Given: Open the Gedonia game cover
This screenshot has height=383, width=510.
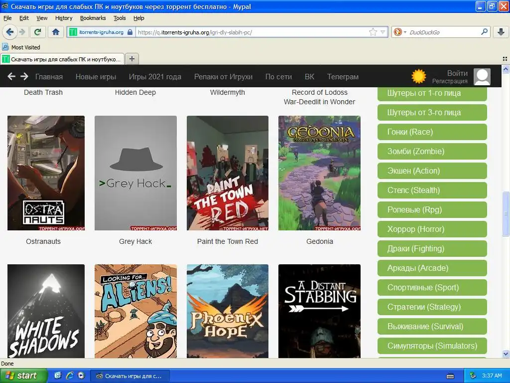Looking at the screenshot, I should pos(319,173).
